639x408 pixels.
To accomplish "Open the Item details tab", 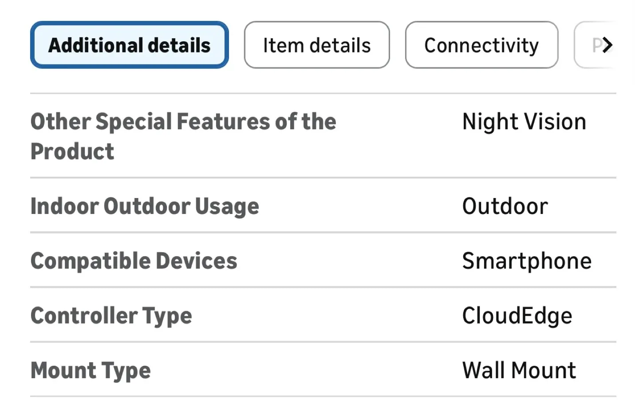I will pyautogui.click(x=316, y=44).
